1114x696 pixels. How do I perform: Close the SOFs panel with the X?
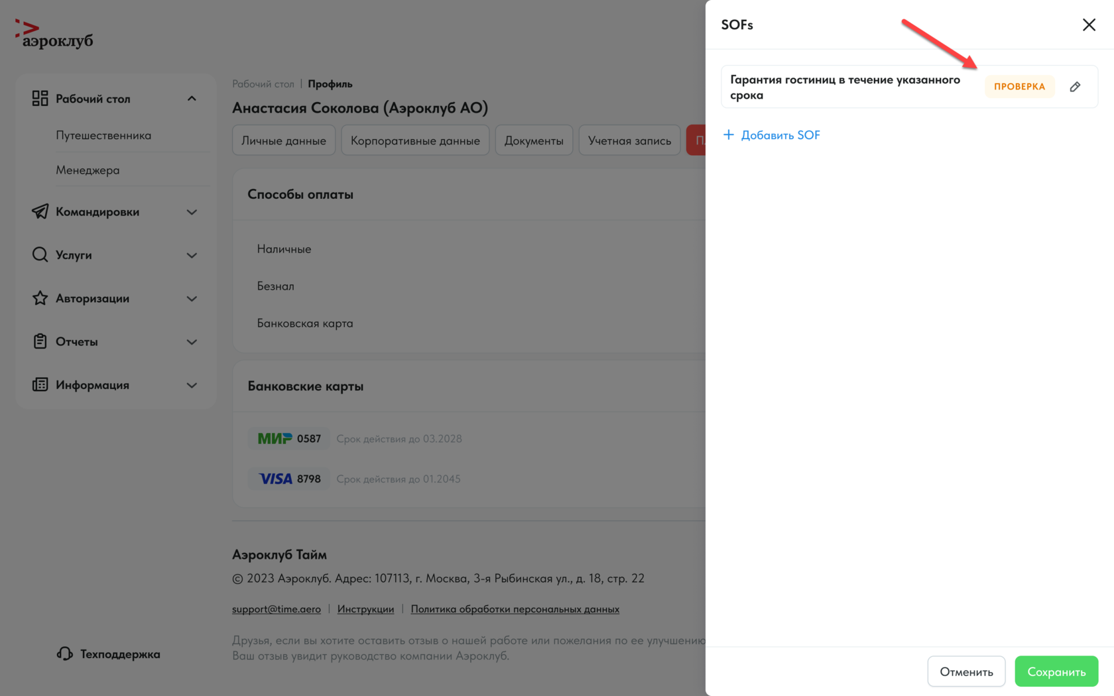[x=1089, y=25]
